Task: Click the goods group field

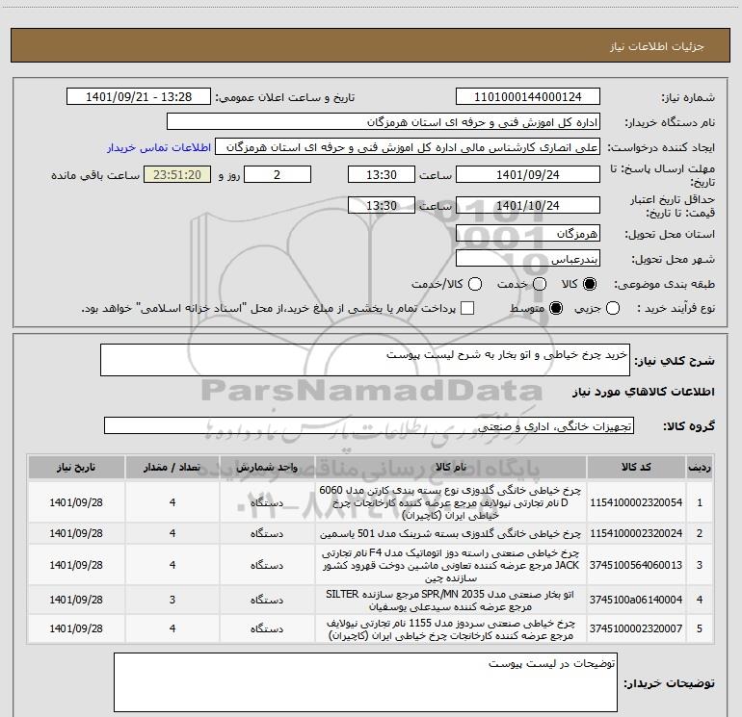Action: tap(369, 425)
